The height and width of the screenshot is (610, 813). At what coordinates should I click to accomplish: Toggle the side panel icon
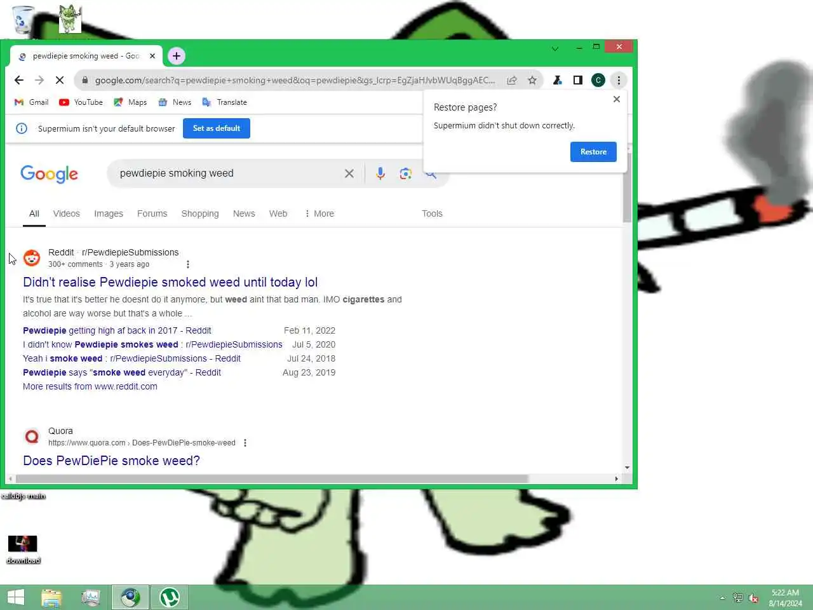(x=577, y=80)
